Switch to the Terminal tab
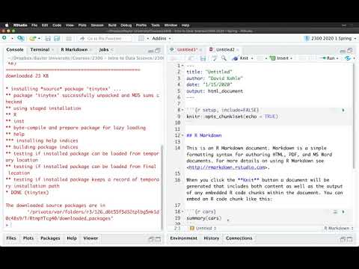 point(40,49)
